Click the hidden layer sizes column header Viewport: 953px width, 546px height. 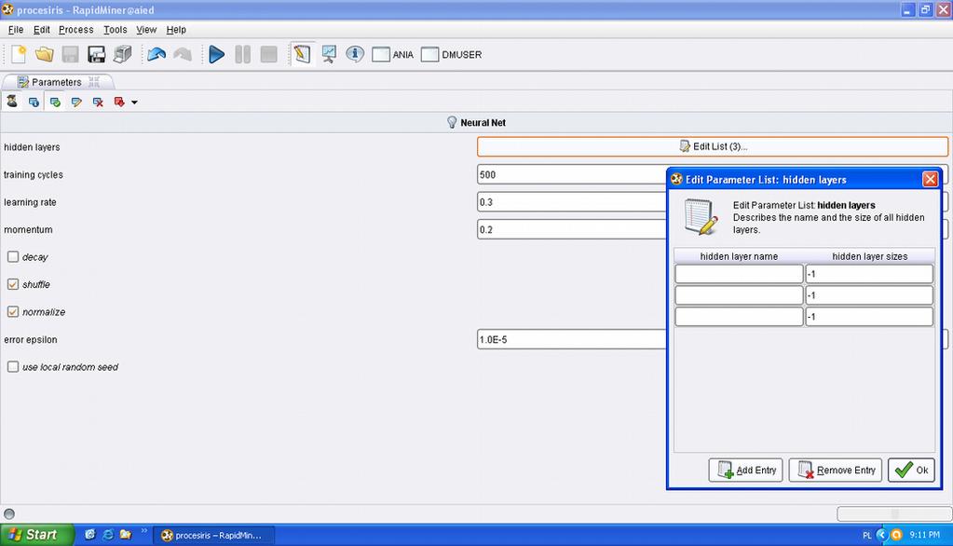pyautogui.click(x=870, y=256)
